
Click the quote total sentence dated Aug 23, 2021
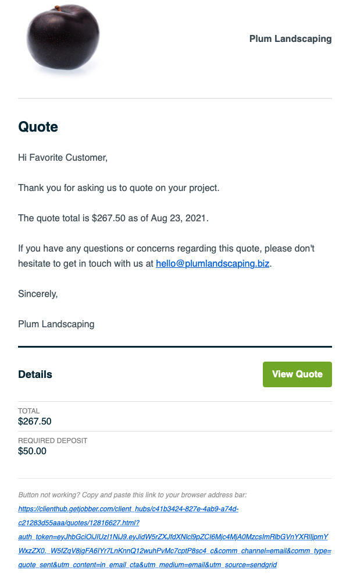pyautogui.click(x=113, y=218)
